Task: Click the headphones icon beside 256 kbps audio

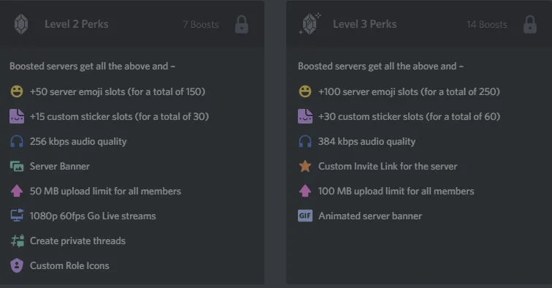Action: click(x=17, y=141)
